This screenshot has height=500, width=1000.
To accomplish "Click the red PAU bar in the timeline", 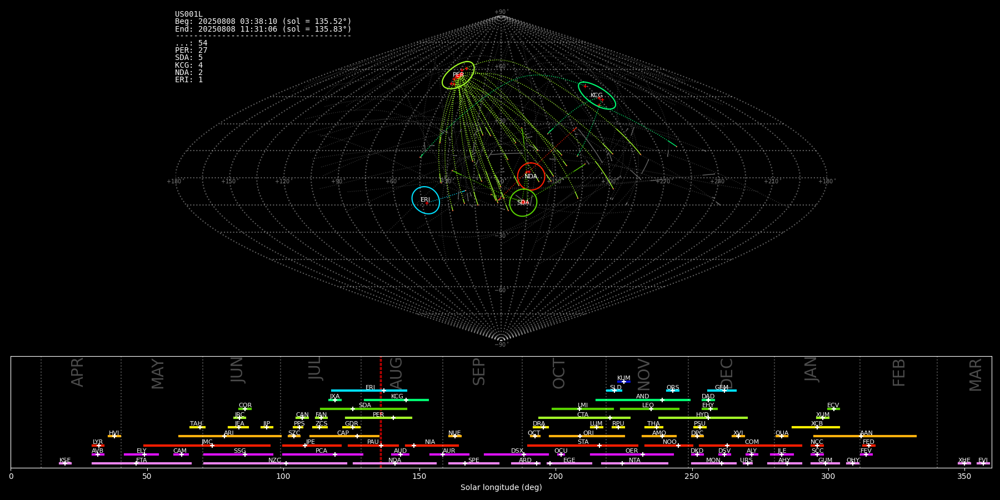I will pos(373,445).
